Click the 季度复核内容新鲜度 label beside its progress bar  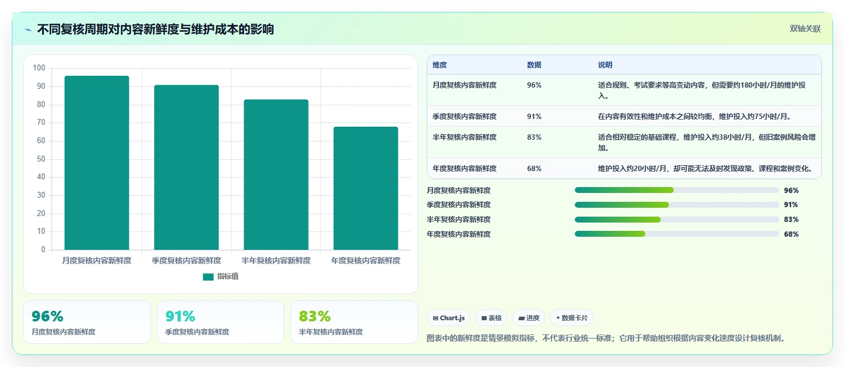459,205
